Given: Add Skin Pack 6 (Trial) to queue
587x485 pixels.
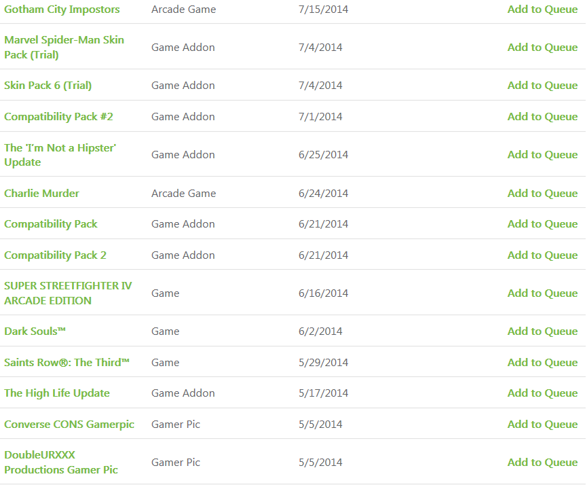Looking at the screenshot, I should [x=542, y=86].
